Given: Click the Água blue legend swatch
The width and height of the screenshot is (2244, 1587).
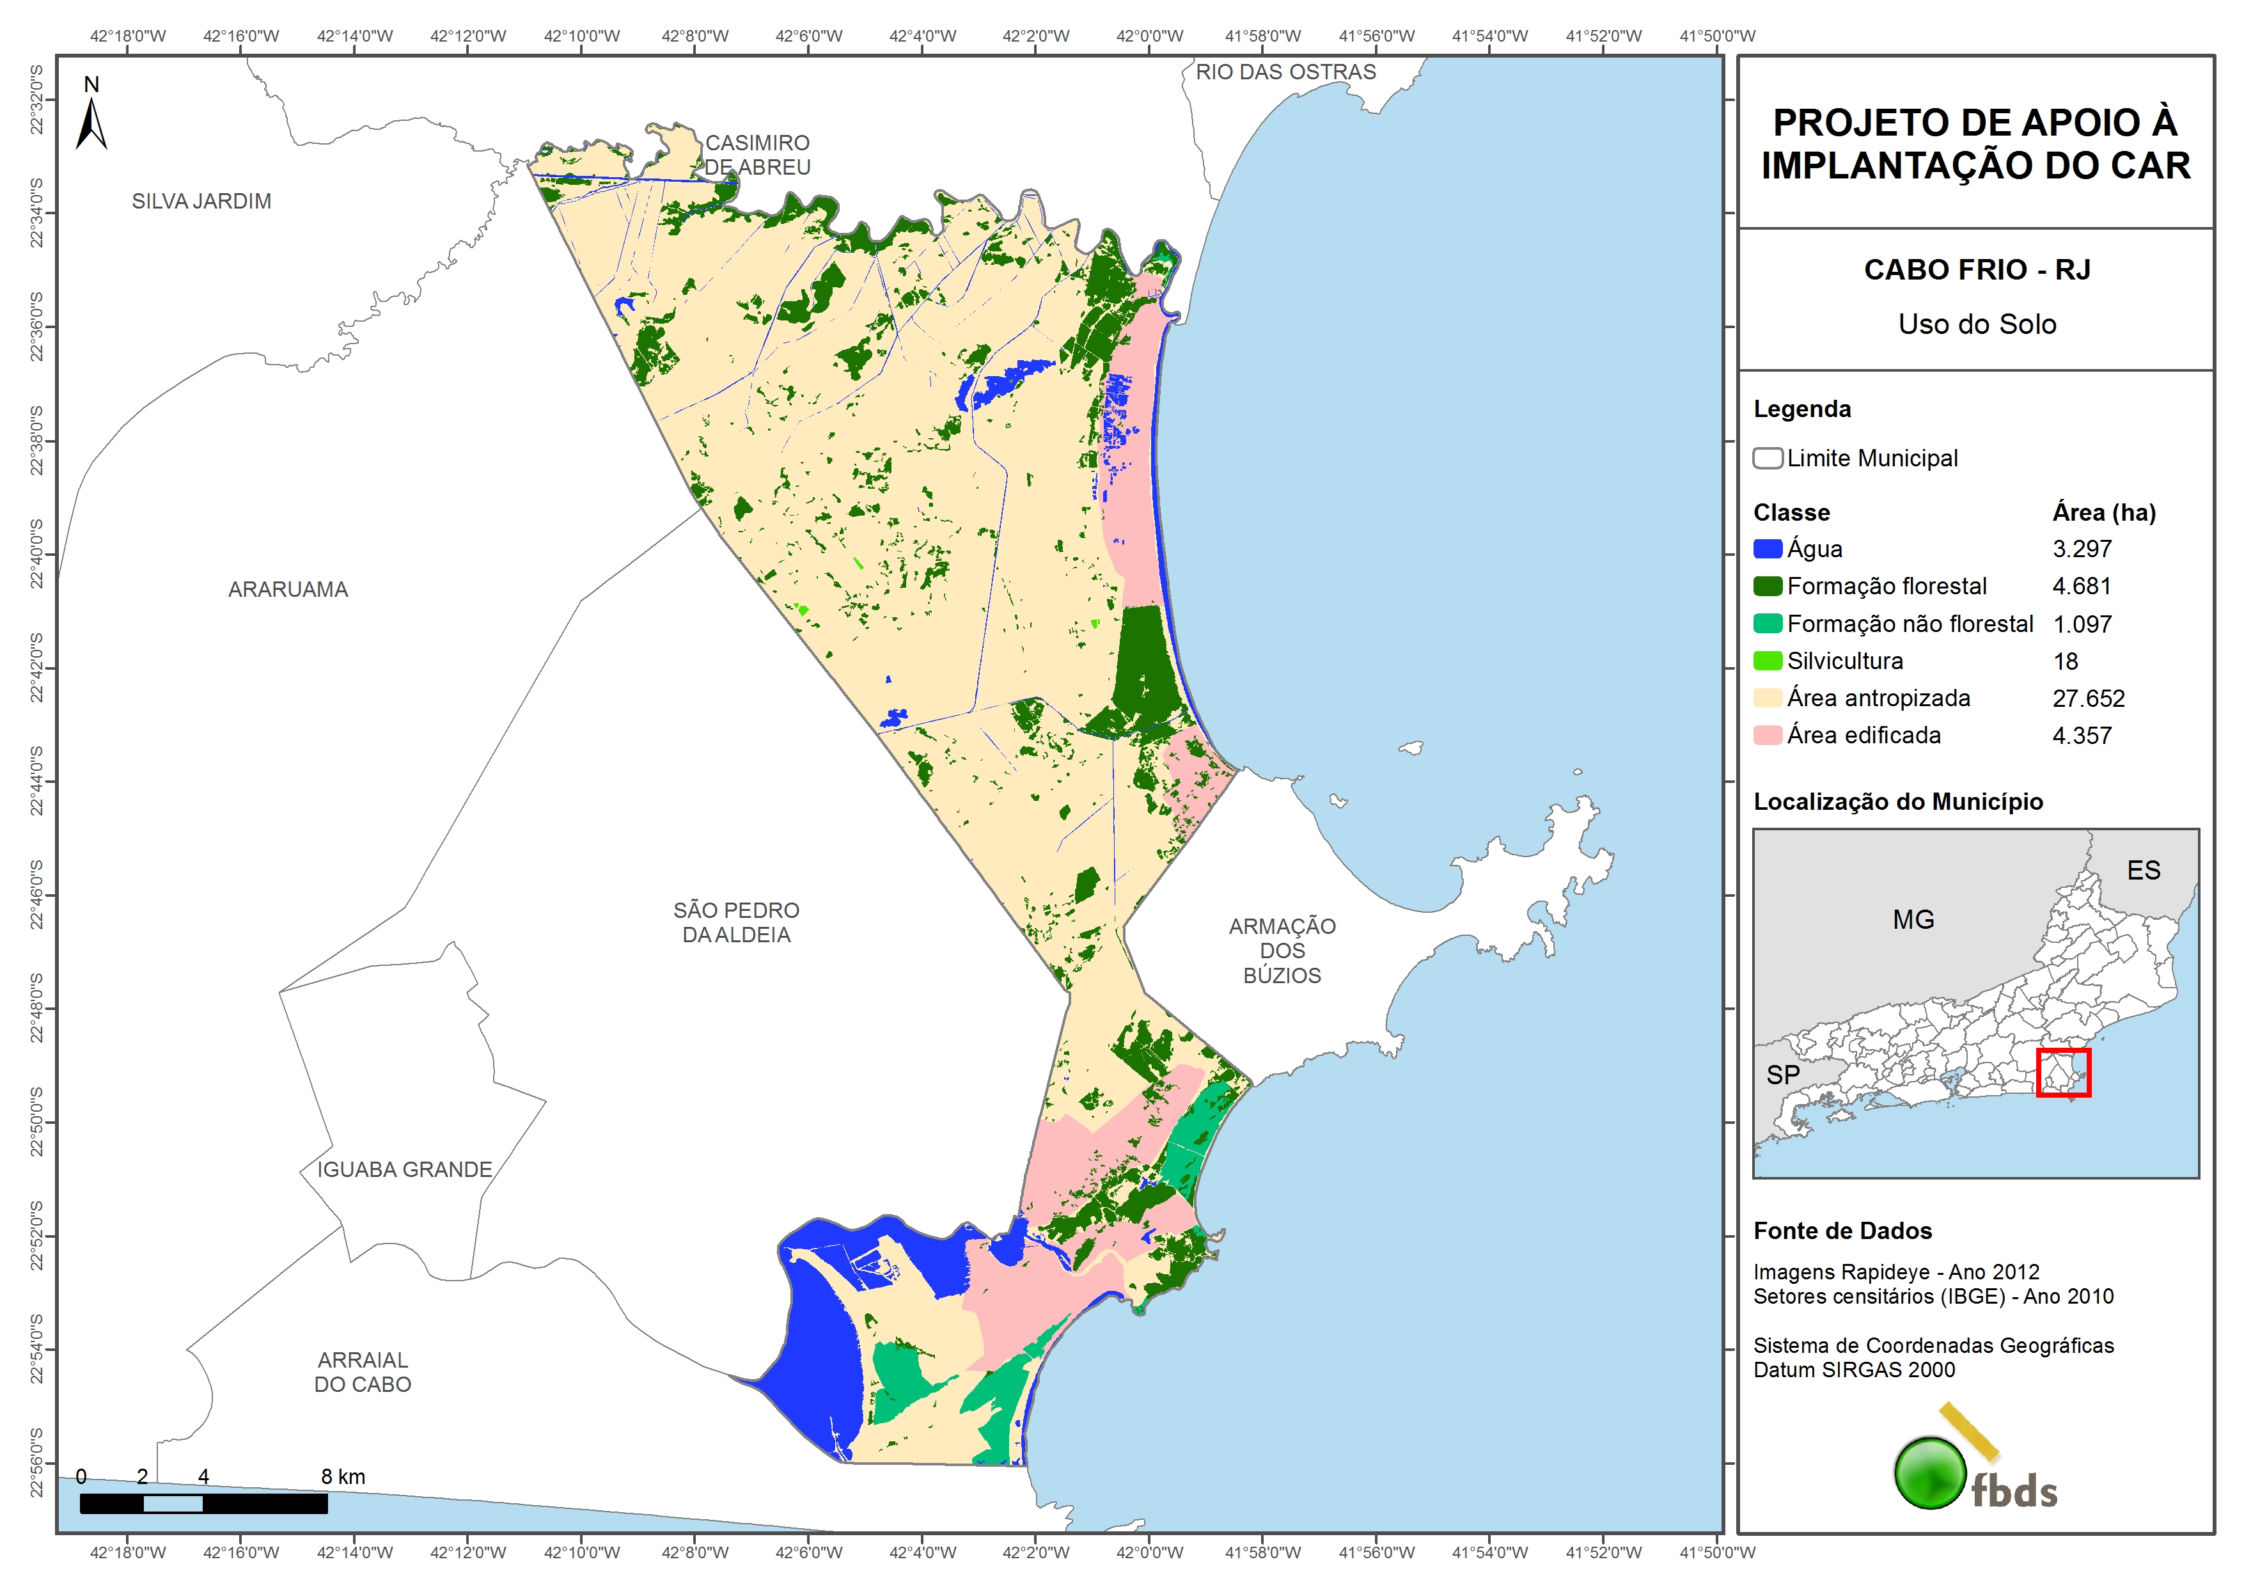Looking at the screenshot, I should pyautogui.click(x=1767, y=549).
